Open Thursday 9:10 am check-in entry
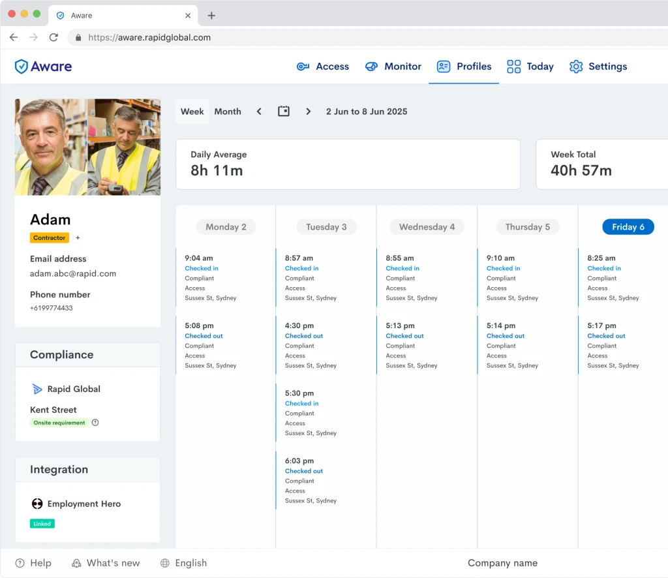Screen dimensions: 668x578 click(527, 278)
